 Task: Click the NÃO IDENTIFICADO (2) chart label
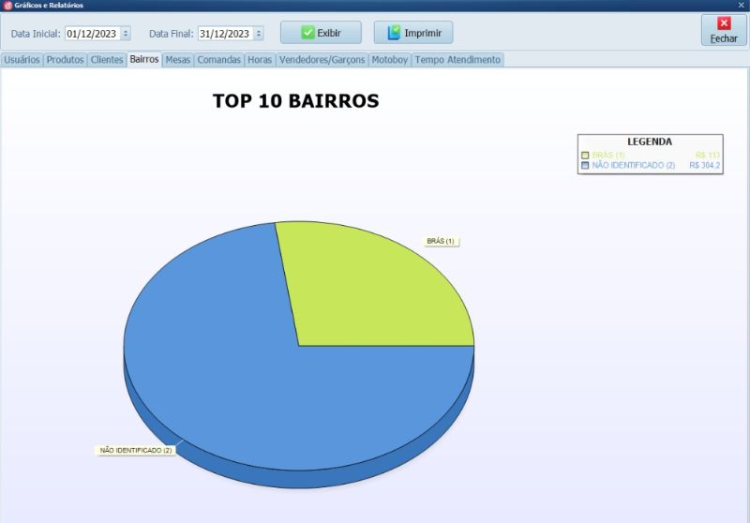(137, 451)
